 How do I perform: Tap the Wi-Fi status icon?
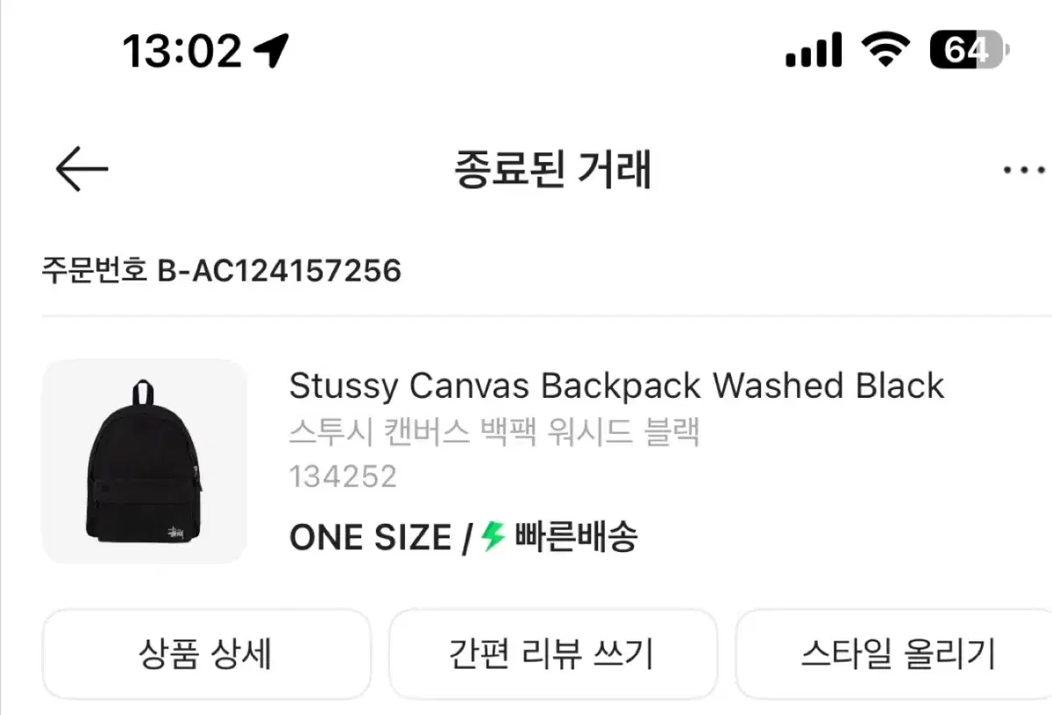point(885,51)
